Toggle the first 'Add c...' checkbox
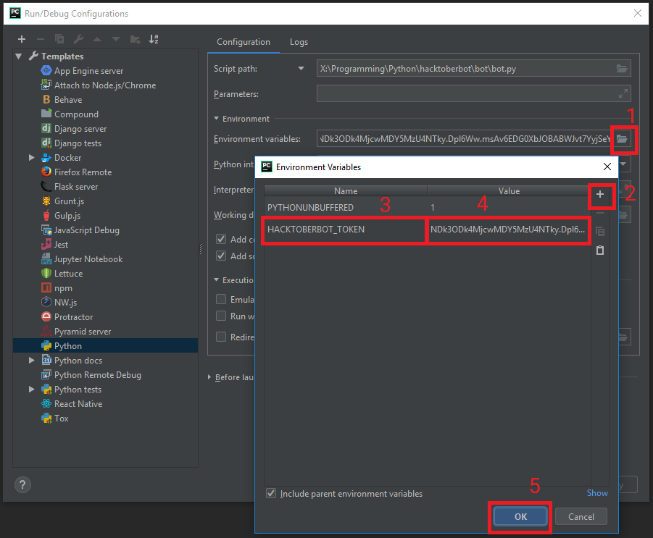This screenshot has height=538, width=653. pyautogui.click(x=221, y=239)
